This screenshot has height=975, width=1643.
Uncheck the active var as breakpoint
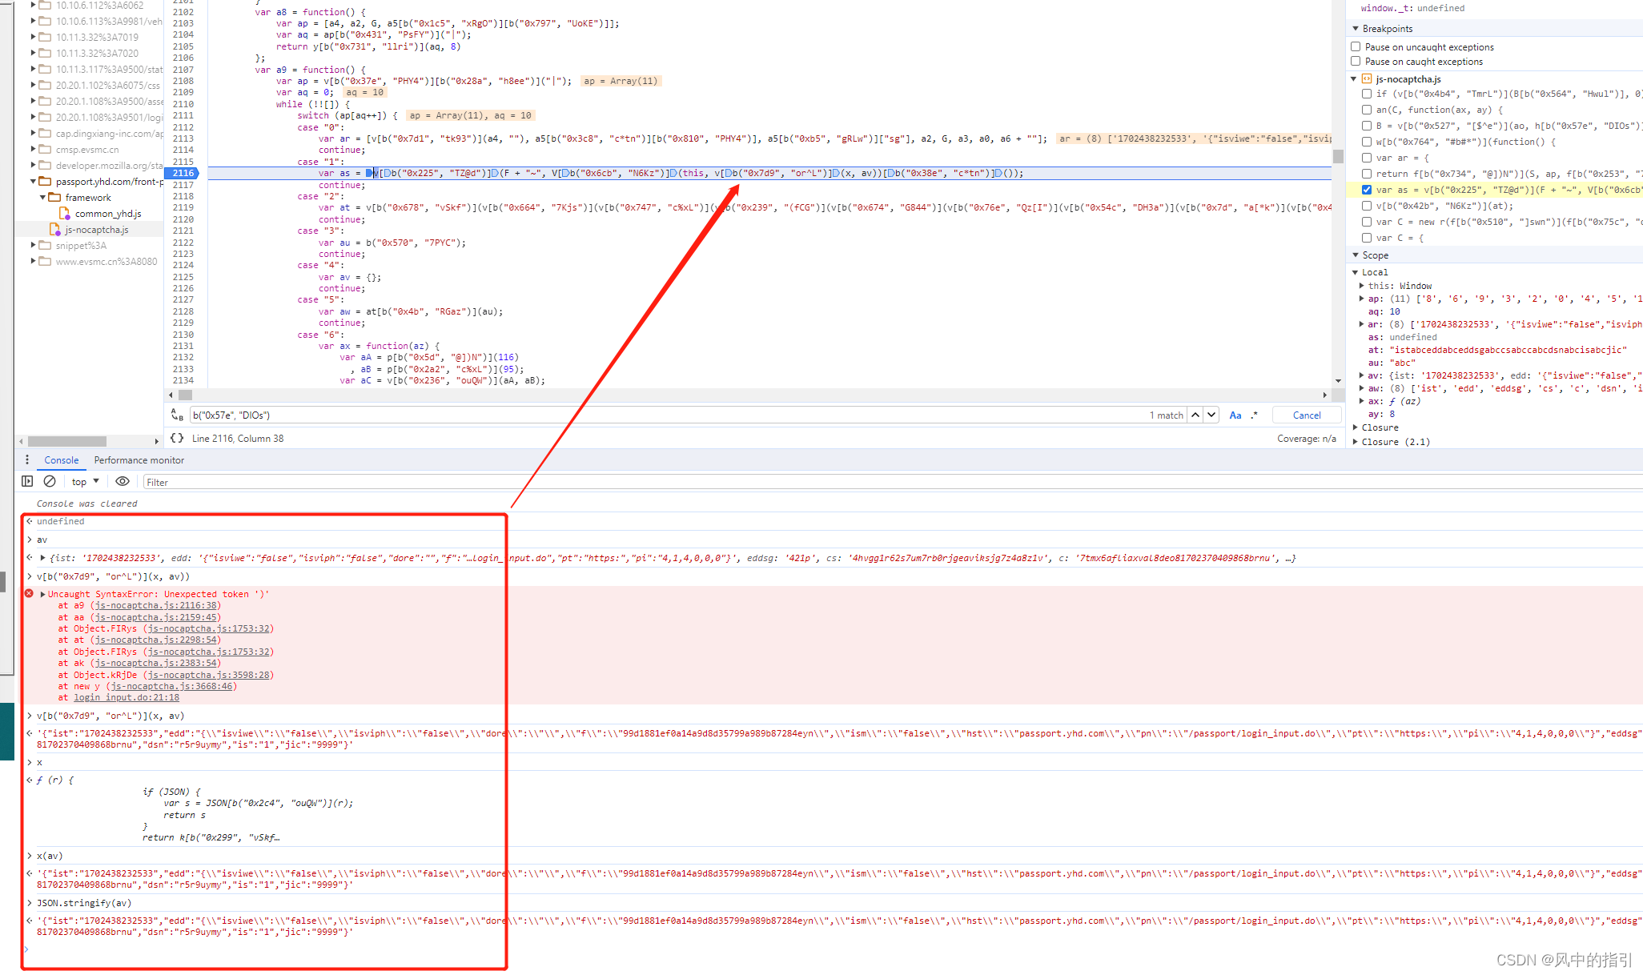1367,190
